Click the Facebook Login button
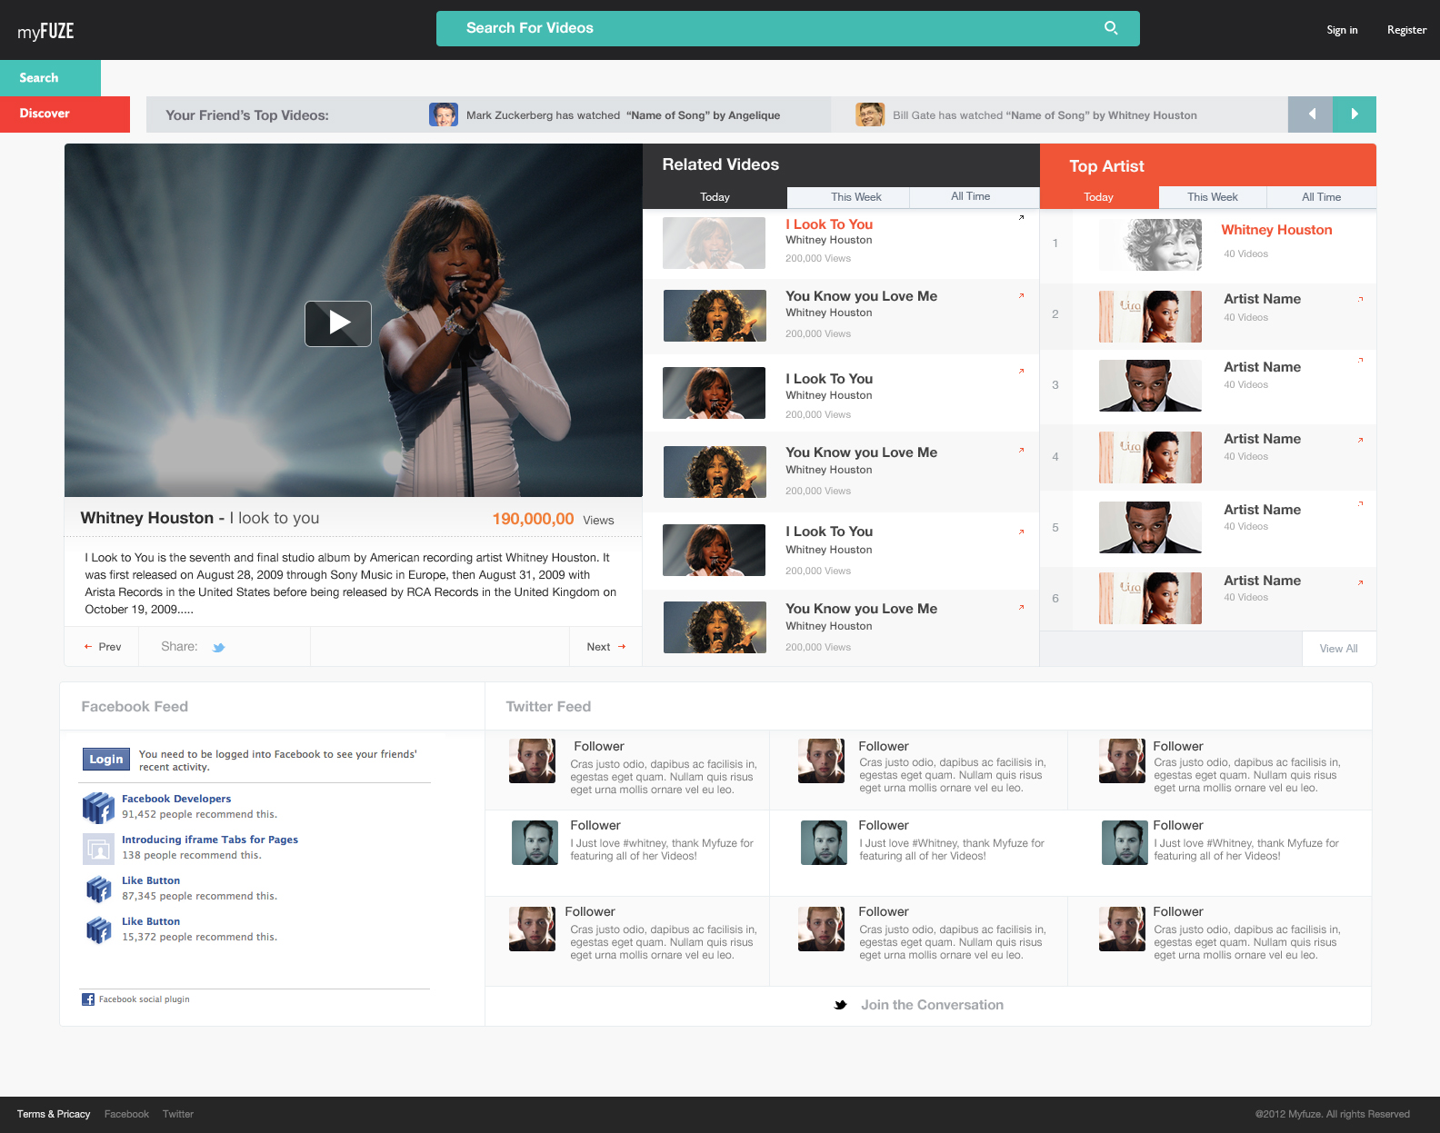Viewport: 1440px width, 1133px height. point(106,760)
